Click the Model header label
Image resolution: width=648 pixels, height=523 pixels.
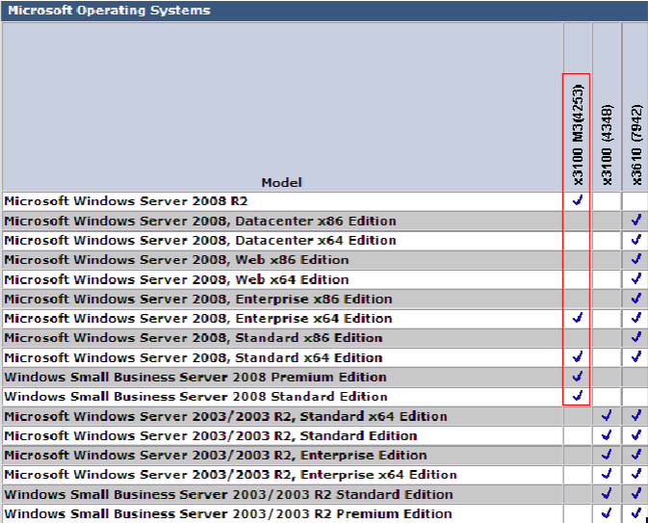(282, 182)
